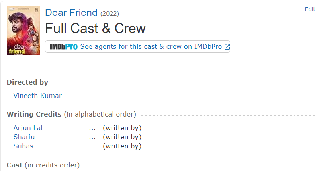Click the IMDbPro logo
The image size is (317, 171).
point(64,47)
